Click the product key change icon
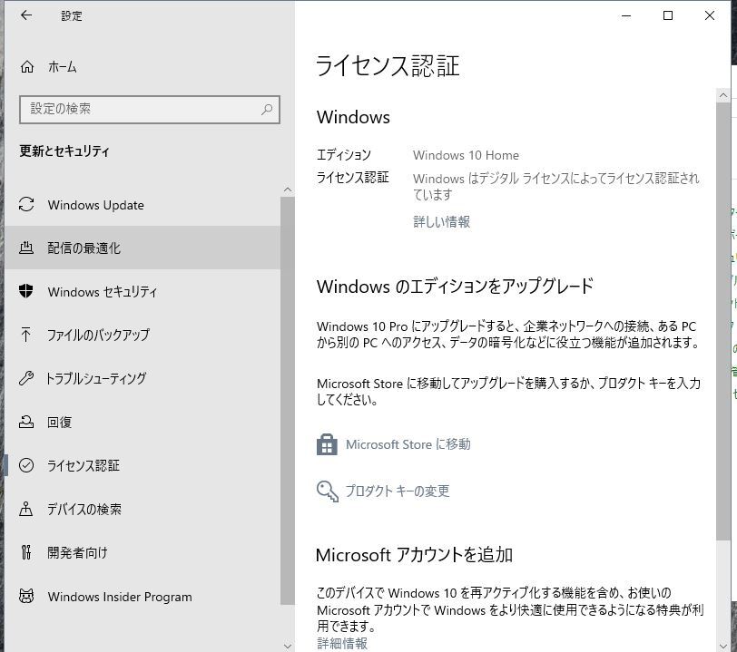The width and height of the screenshot is (737, 652). [327, 491]
